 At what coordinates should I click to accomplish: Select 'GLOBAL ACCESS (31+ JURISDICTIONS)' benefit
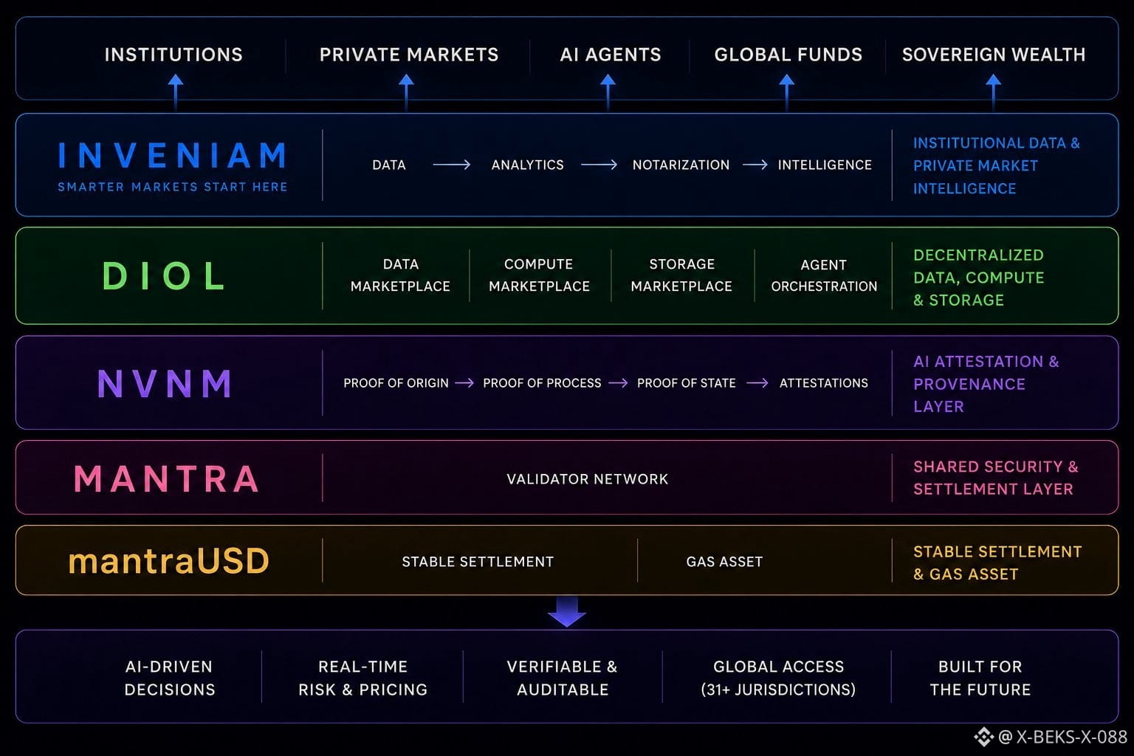coord(778,678)
